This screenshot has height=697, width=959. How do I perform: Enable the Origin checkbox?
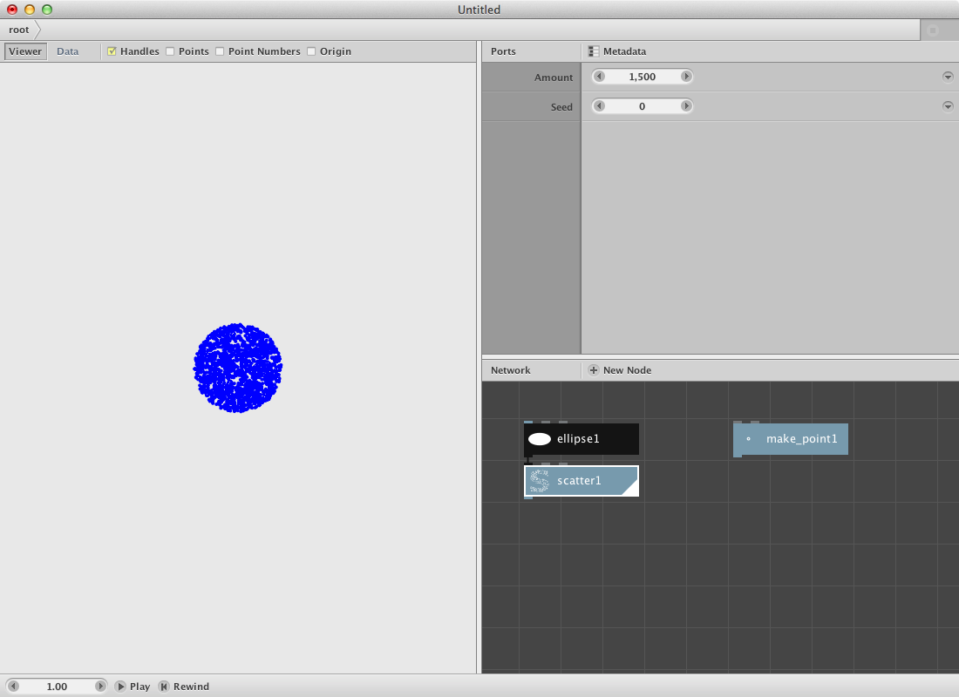point(311,51)
